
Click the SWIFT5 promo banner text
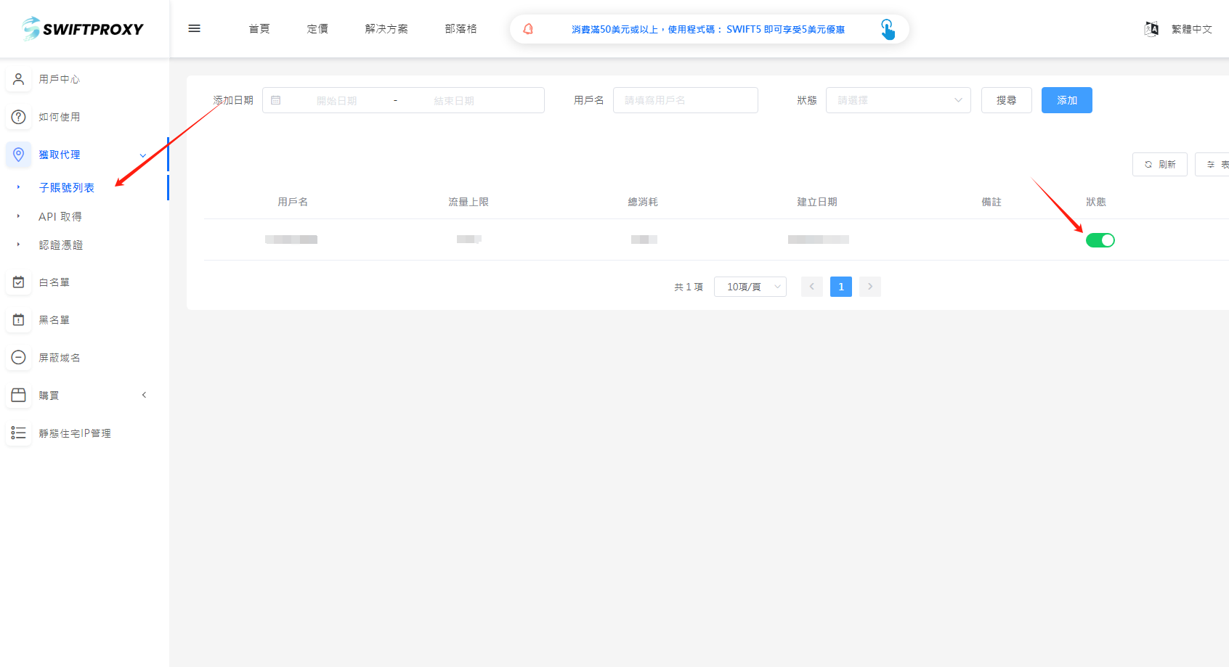pos(707,30)
